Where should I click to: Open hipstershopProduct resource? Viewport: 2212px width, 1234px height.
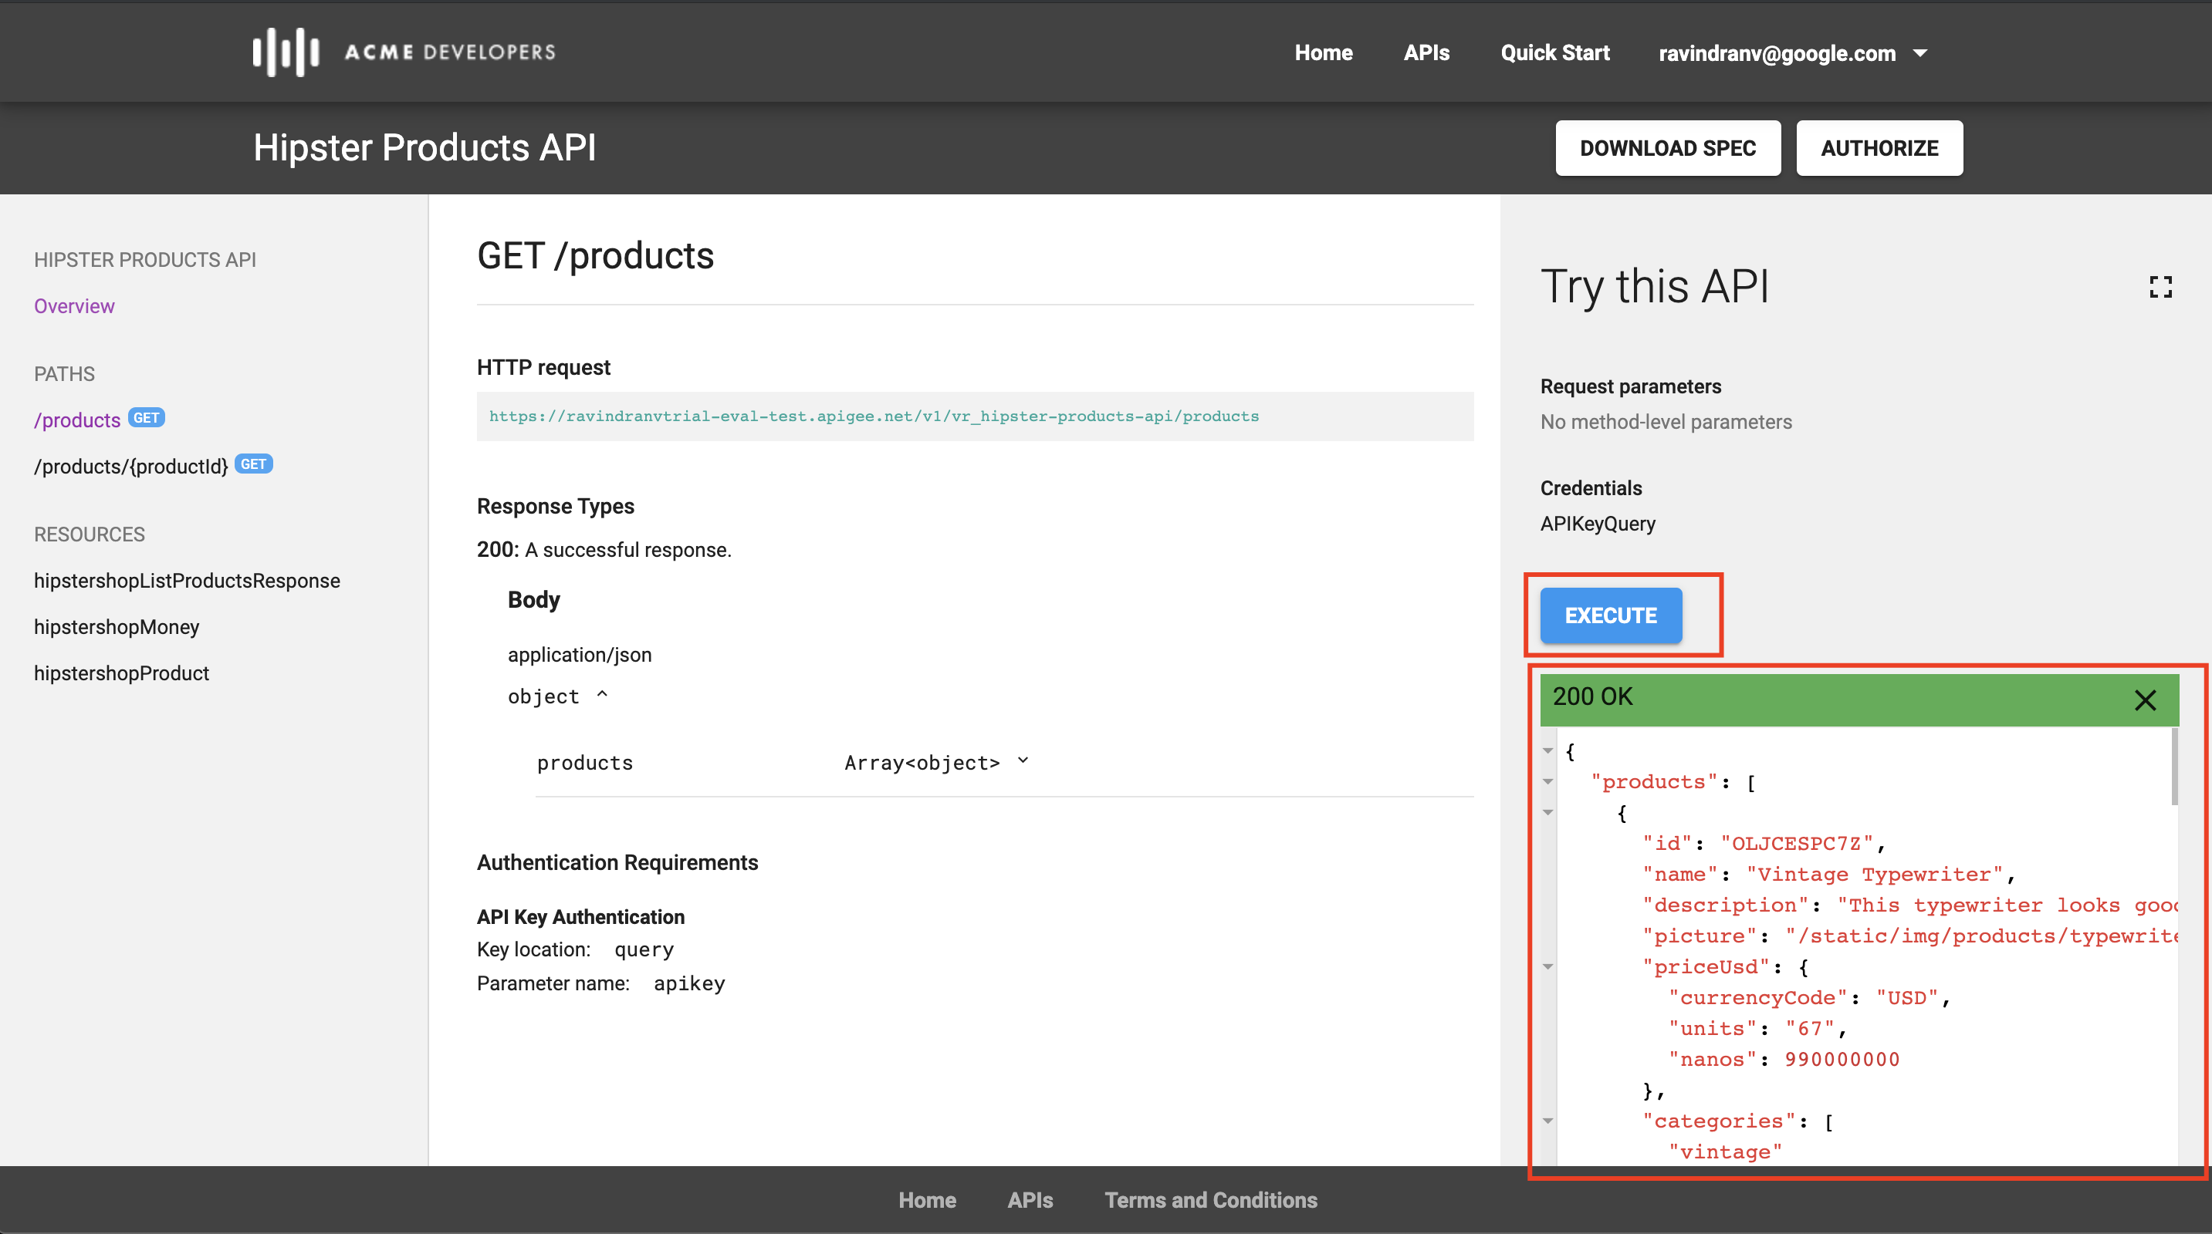tap(121, 673)
